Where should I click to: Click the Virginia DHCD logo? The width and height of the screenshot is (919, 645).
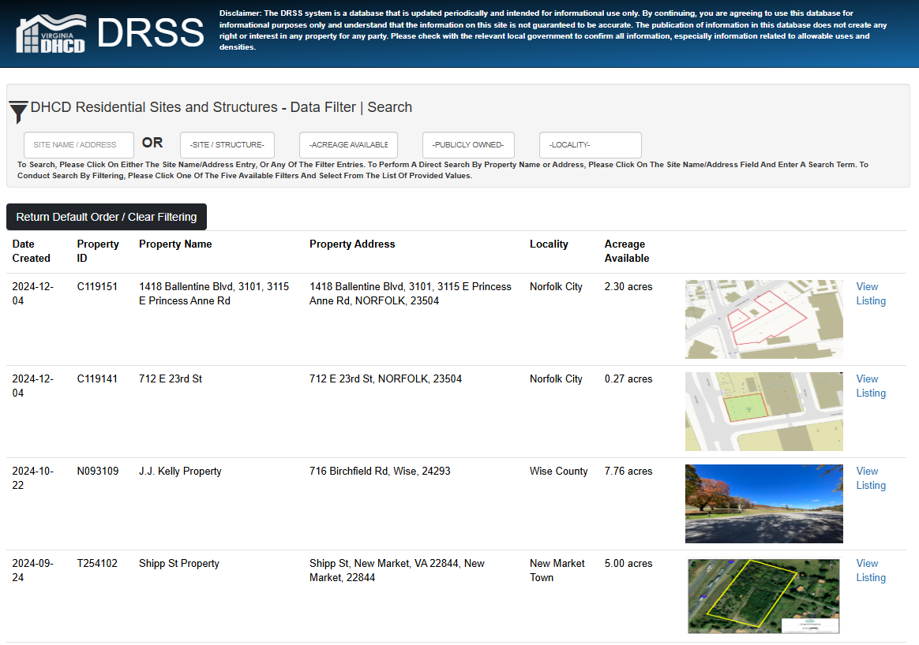coord(51,33)
